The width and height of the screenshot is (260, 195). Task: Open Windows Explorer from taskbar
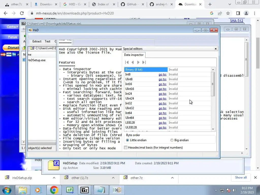(23, 190)
